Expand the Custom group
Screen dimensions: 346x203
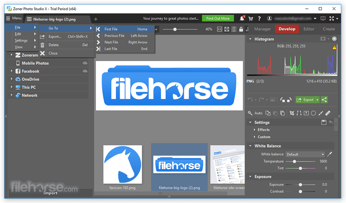tap(254, 137)
